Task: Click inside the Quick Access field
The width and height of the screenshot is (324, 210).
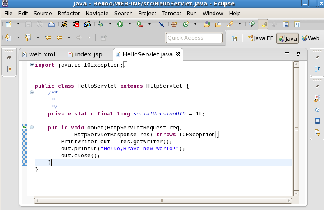Action: [194, 38]
